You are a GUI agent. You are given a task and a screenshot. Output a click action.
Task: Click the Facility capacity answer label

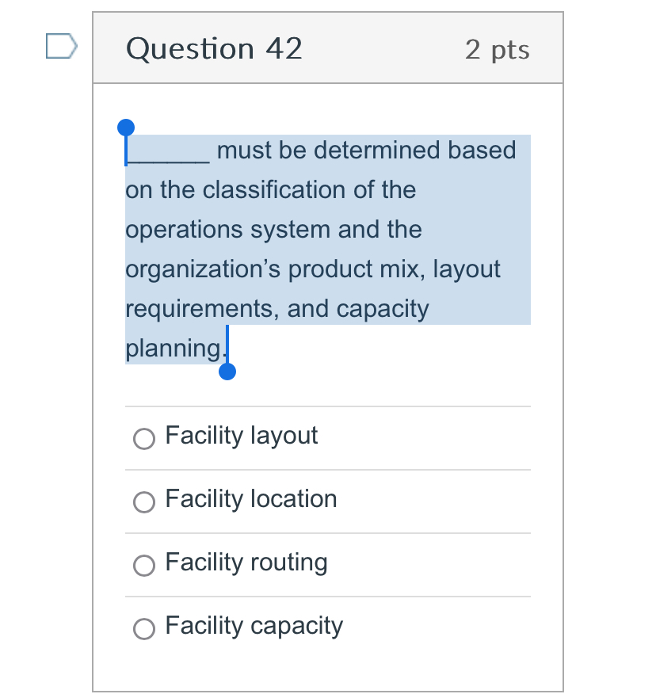tap(254, 626)
